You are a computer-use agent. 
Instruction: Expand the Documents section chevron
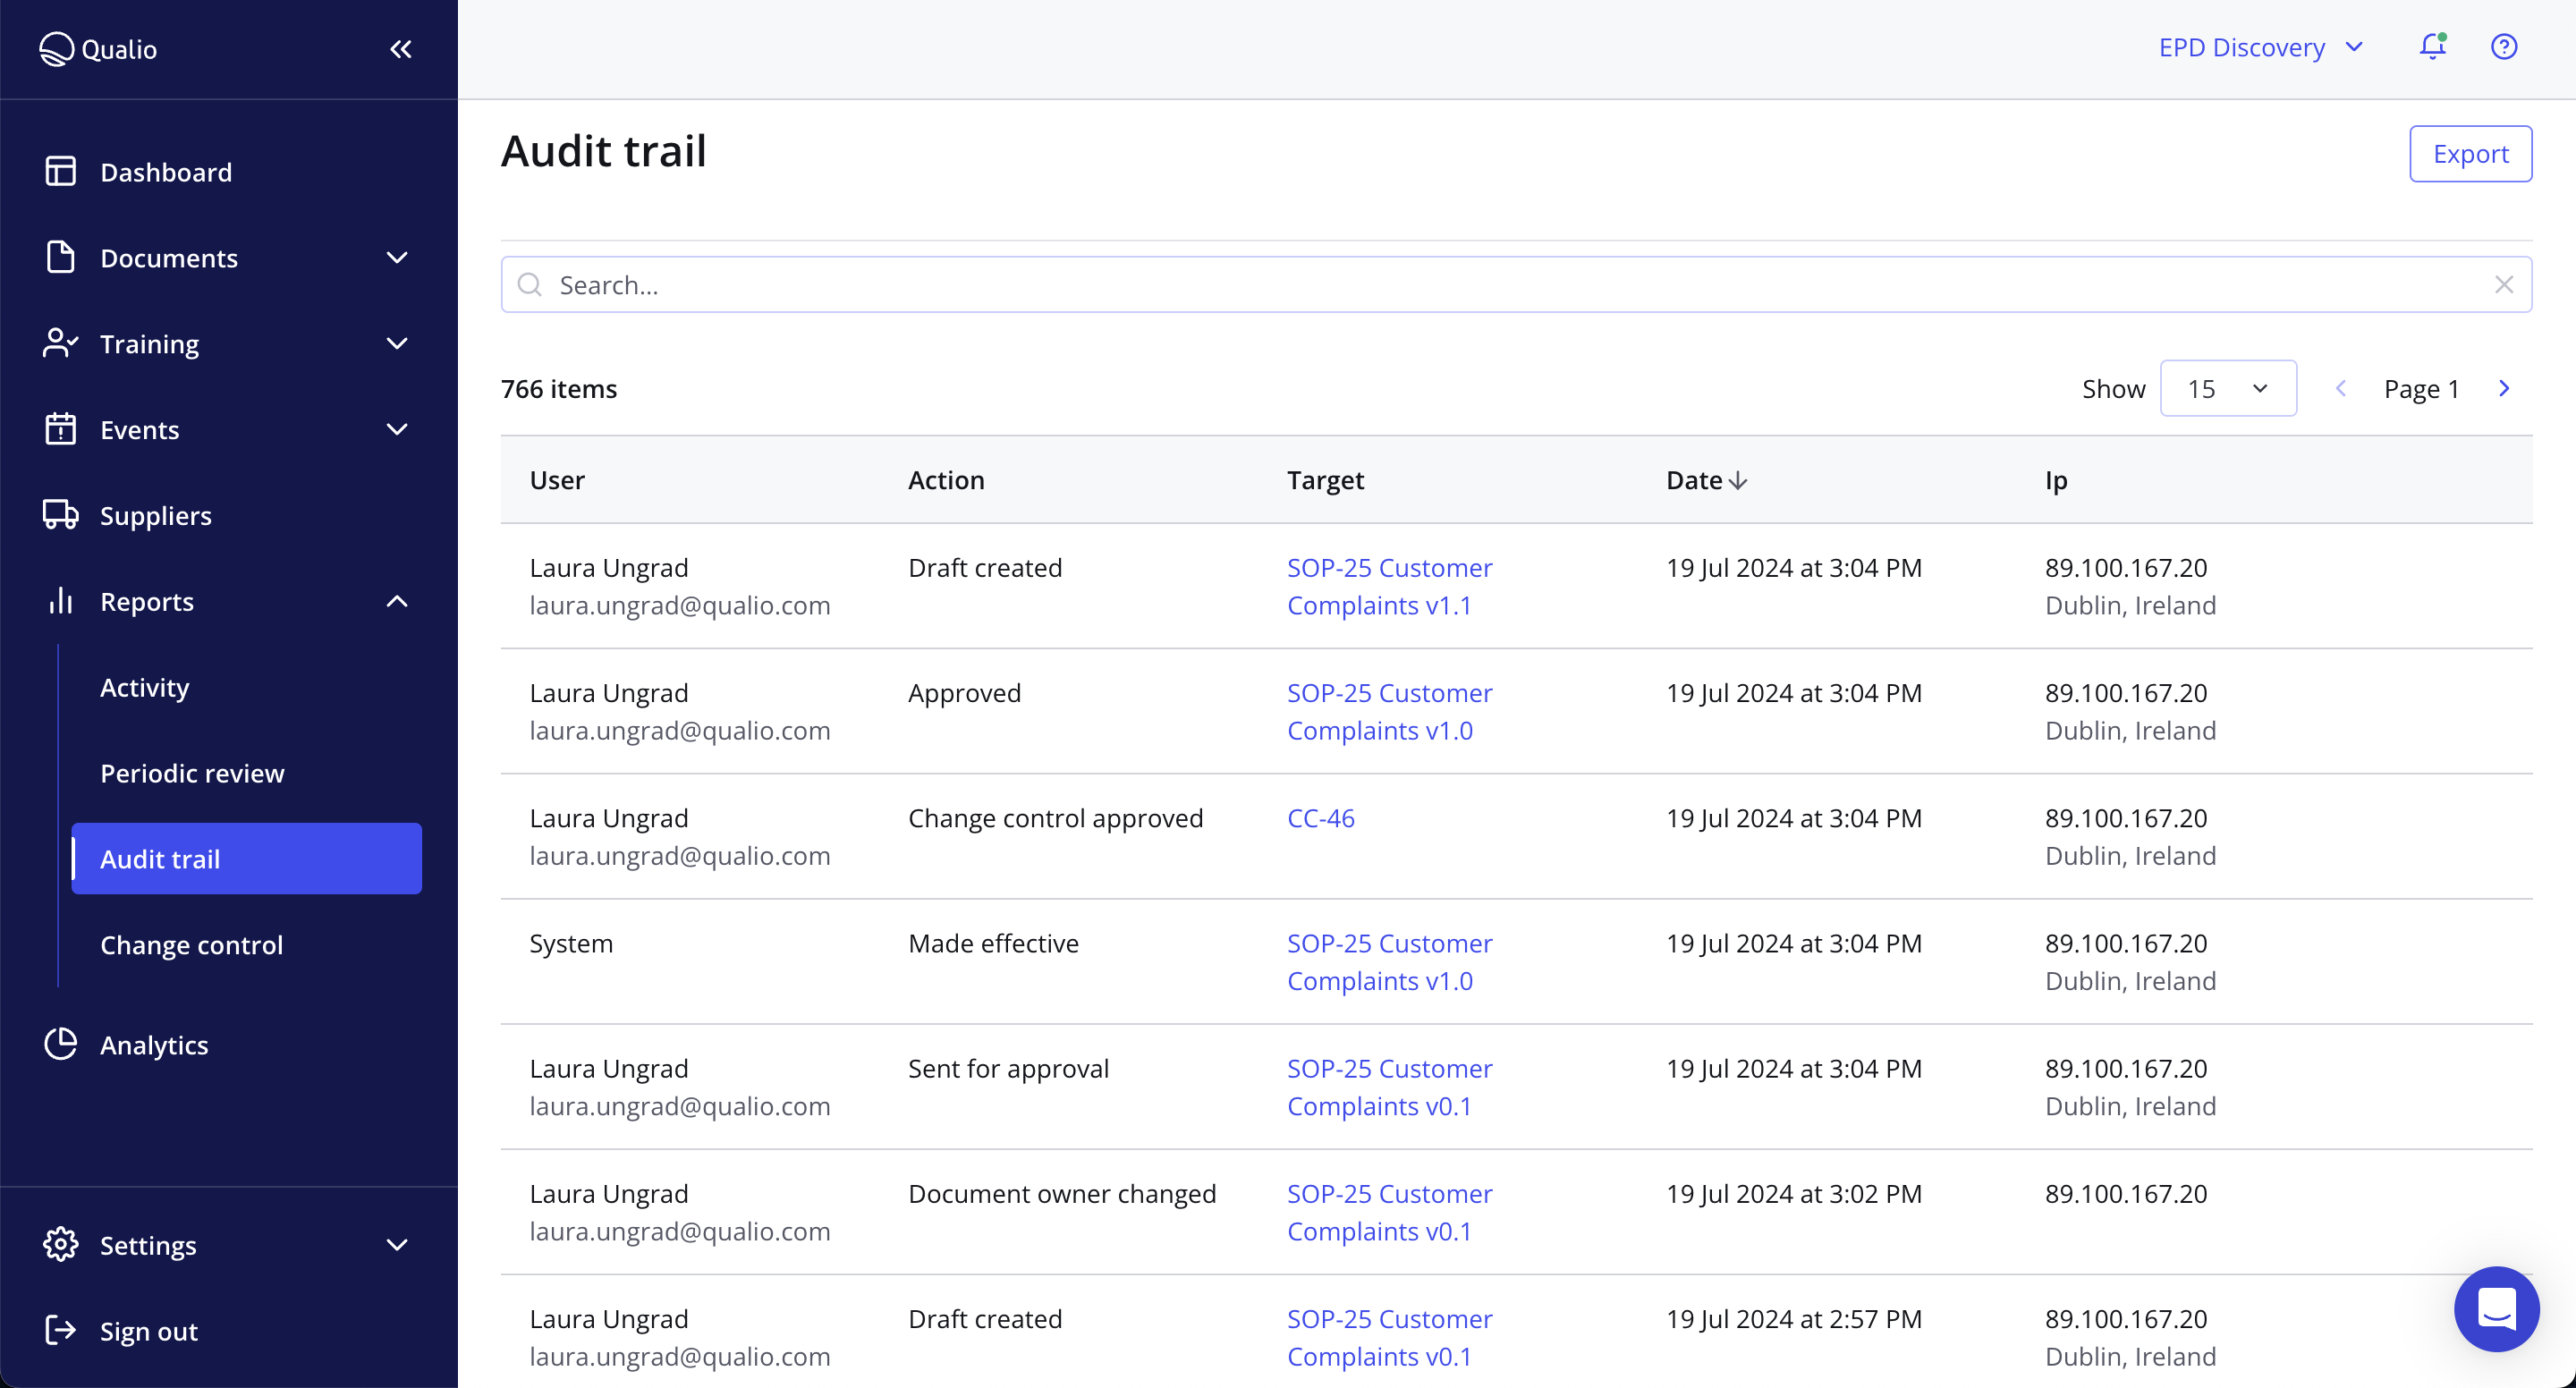click(397, 257)
